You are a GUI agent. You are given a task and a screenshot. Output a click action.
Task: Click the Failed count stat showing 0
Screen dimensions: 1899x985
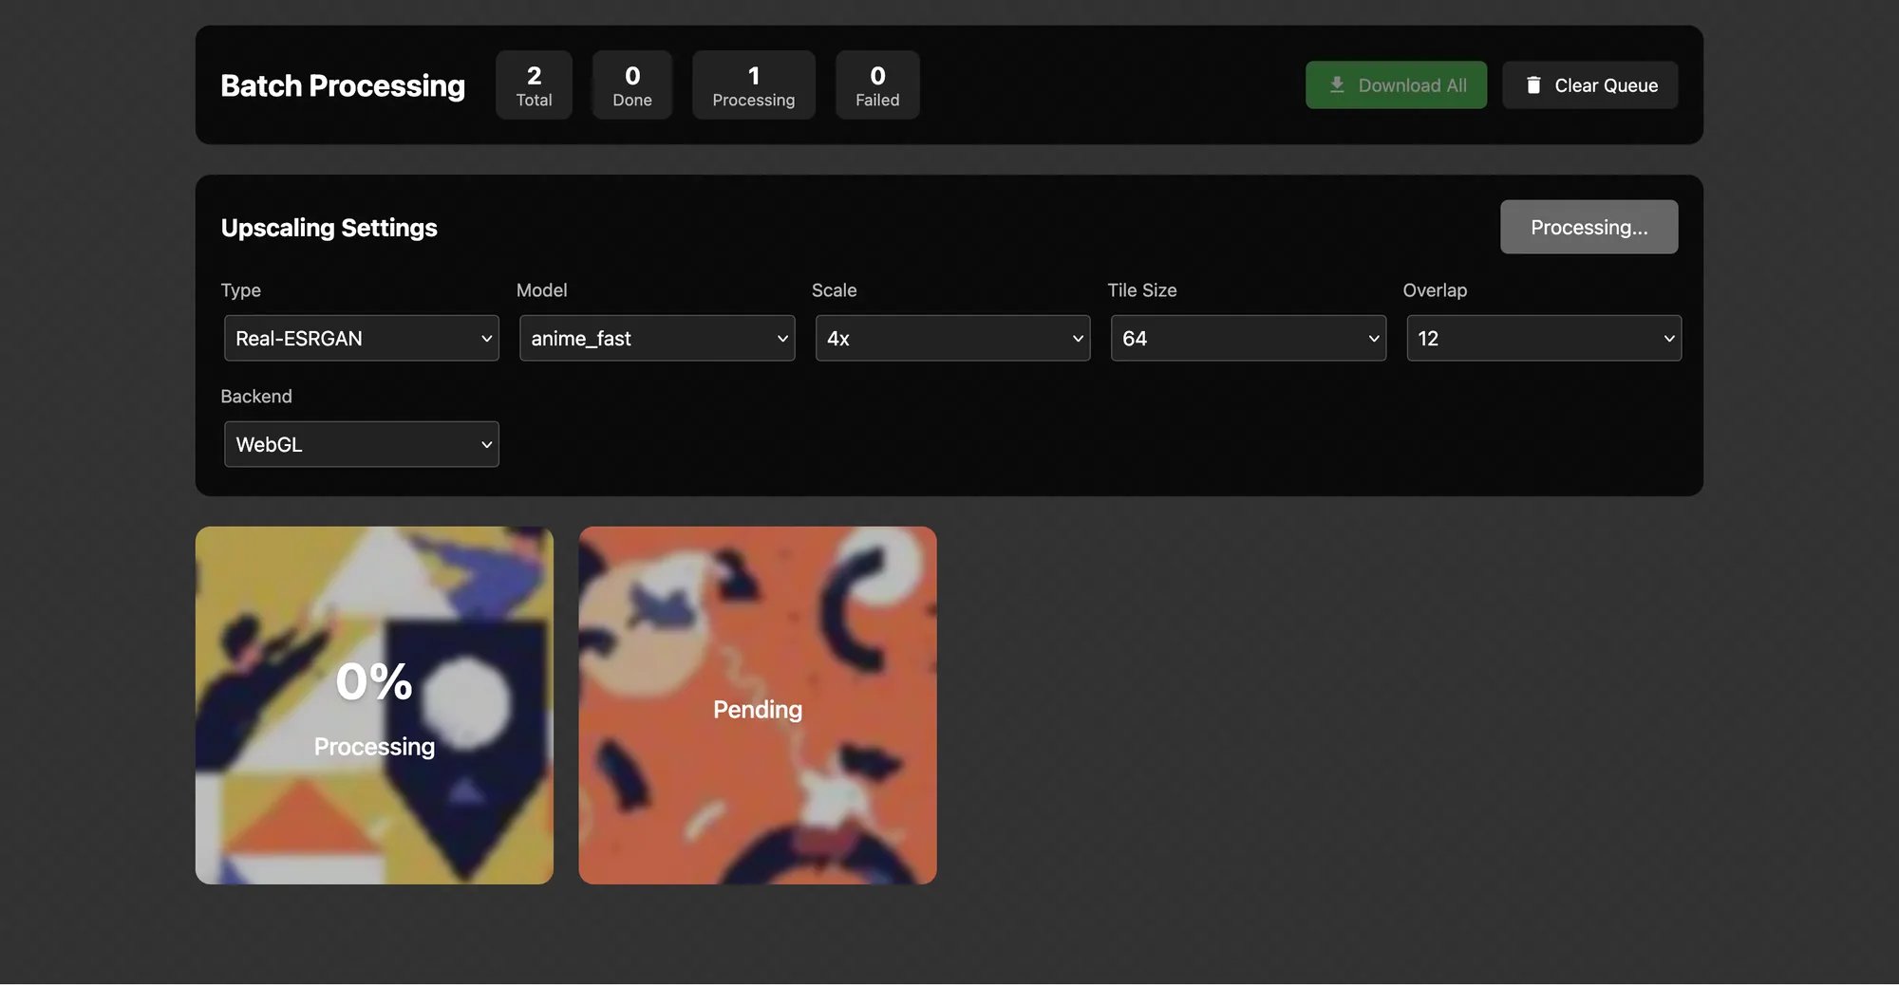pos(877,85)
